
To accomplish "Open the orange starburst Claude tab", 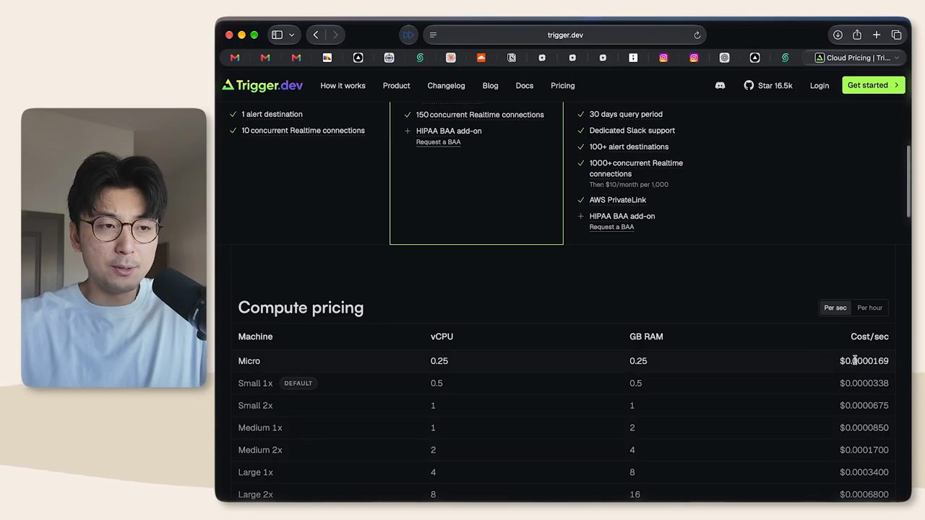I will point(451,58).
